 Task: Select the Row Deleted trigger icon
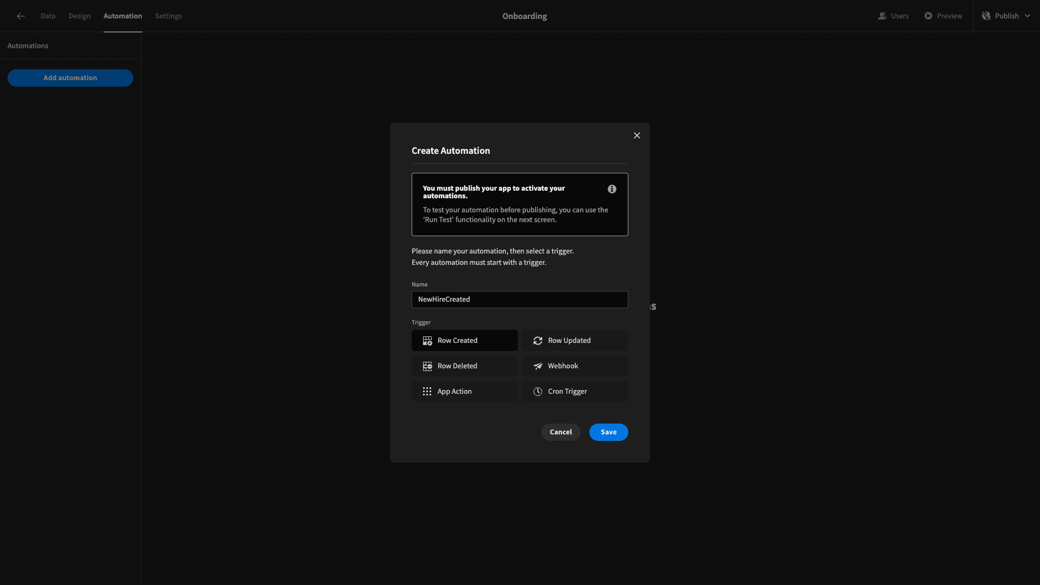pyautogui.click(x=426, y=366)
